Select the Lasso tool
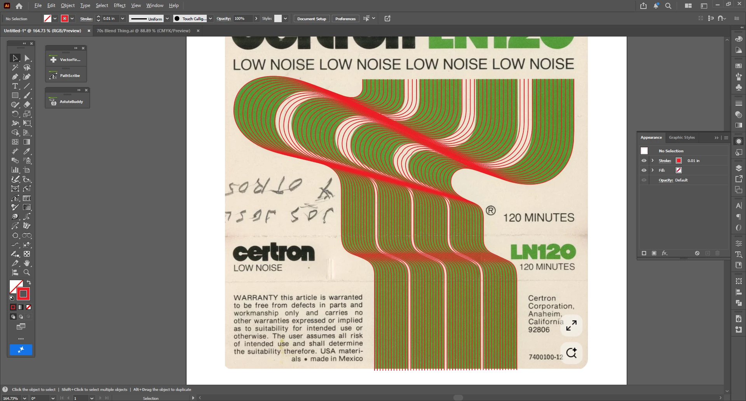The width and height of the screenshot is (746, 401). click(x=27, y=67)
